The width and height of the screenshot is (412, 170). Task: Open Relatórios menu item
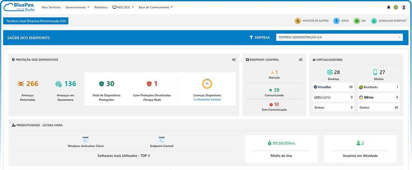101,7
